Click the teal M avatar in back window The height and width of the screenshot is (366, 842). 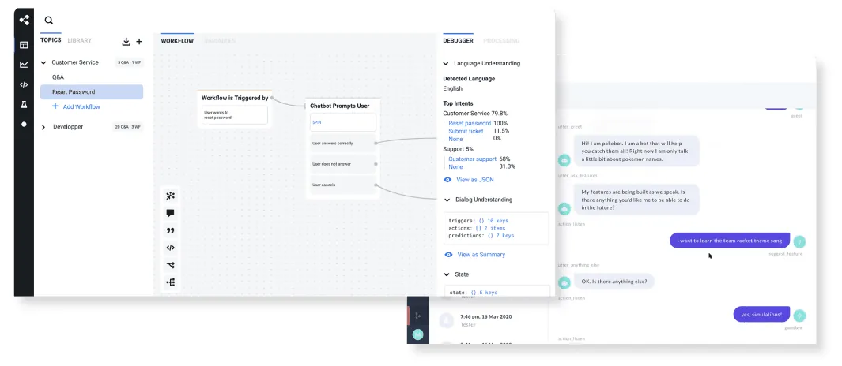tap(417, 335)
